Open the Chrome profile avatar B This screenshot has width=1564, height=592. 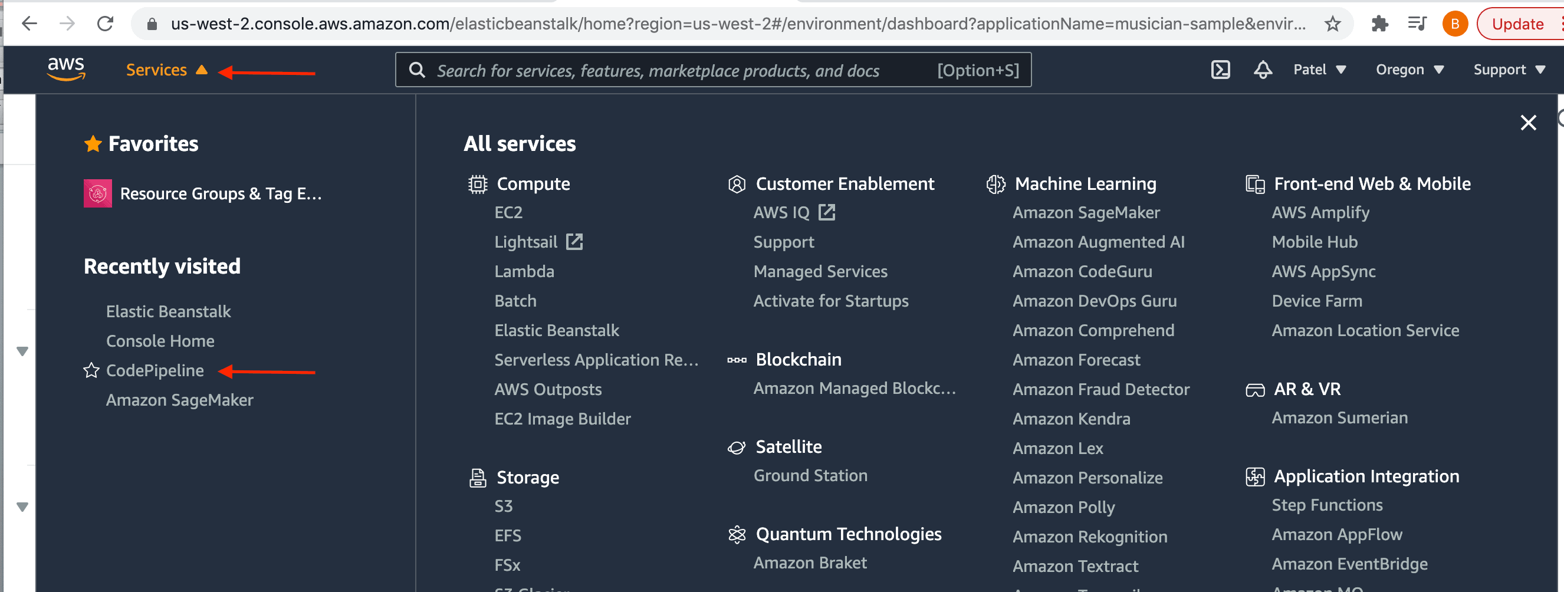[x=1455, y=24]
